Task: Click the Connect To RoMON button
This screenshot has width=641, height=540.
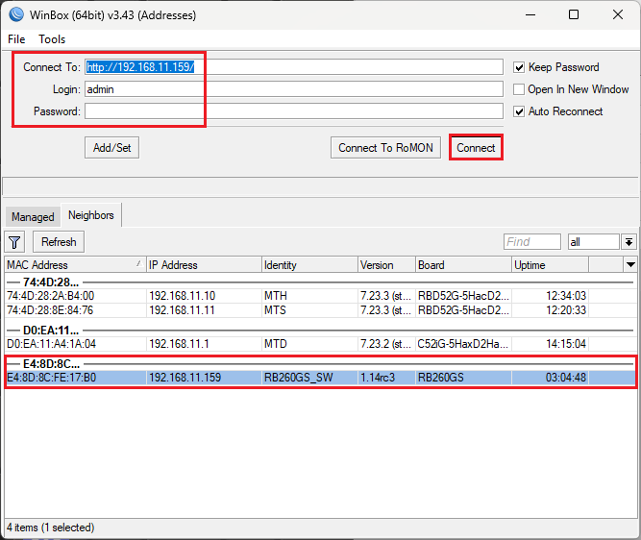Action: [x=385, y=148]
